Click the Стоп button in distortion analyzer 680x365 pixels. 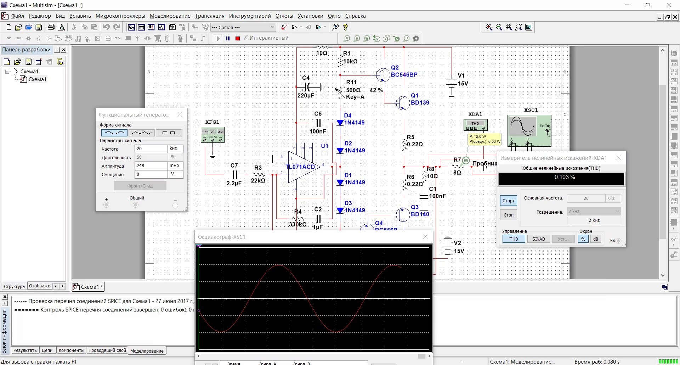[508, 215]
